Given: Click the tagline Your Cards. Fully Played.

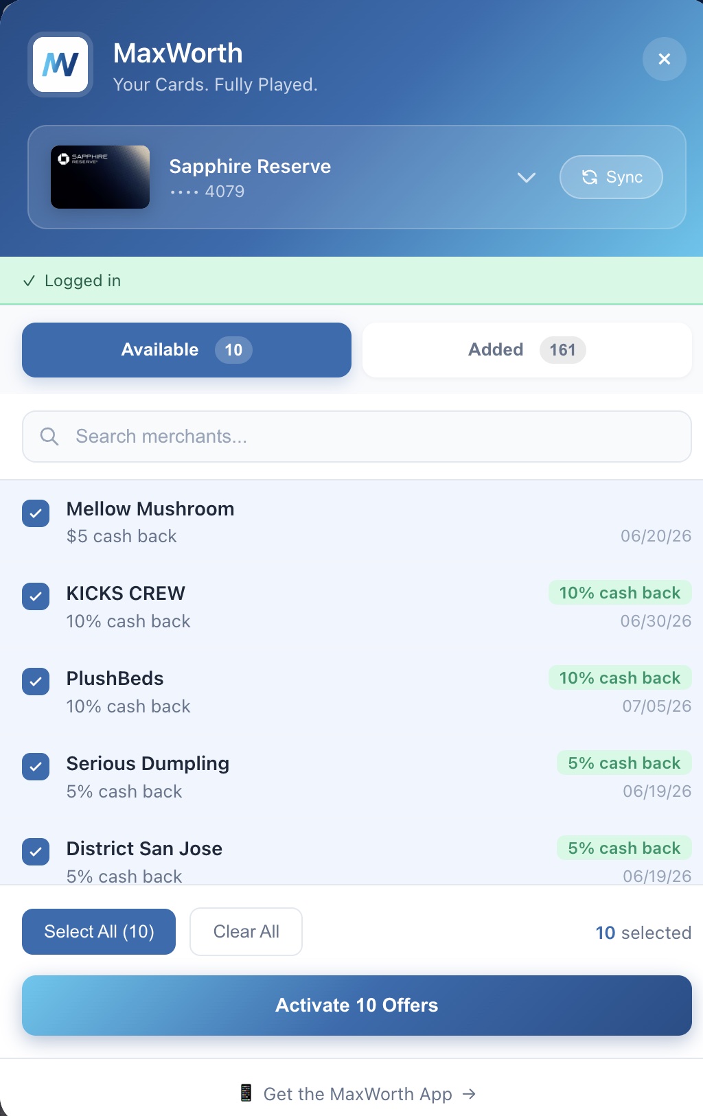Looking at the screenshot, I should point(215,84).
